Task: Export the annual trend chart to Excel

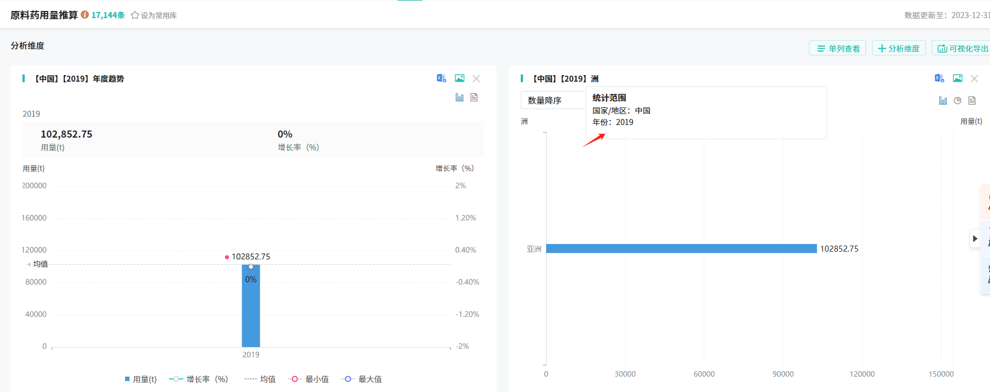Action: click(x=441, y=78)
